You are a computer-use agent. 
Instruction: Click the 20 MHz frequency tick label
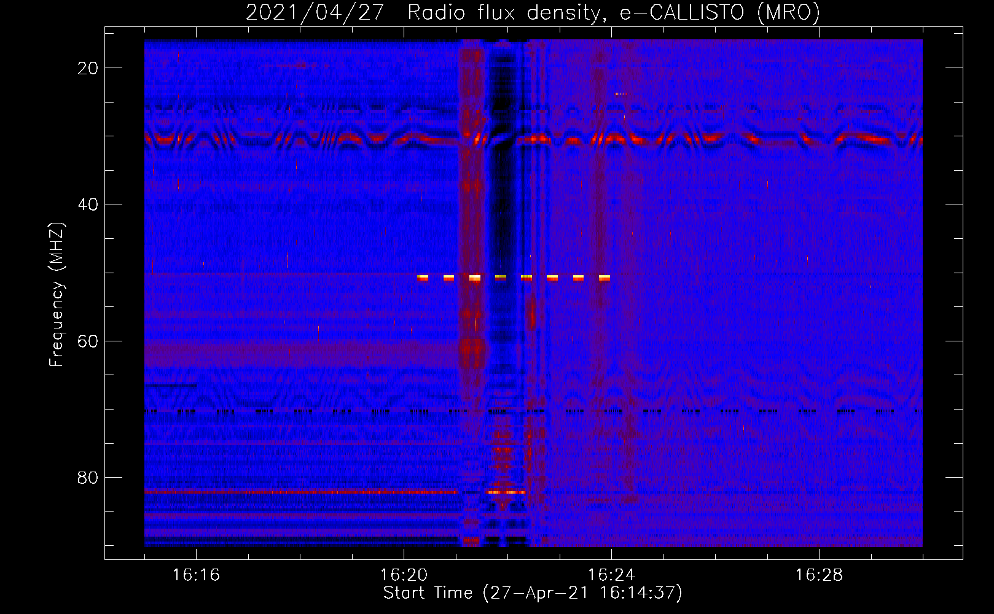88,68
